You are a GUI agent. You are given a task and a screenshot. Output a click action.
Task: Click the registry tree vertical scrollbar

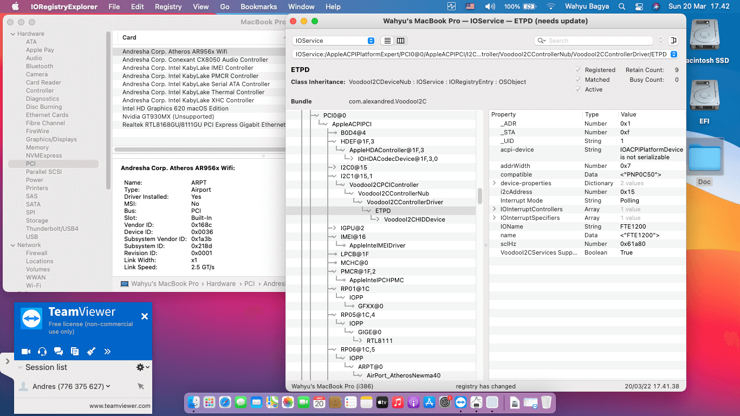click(480, 196)
